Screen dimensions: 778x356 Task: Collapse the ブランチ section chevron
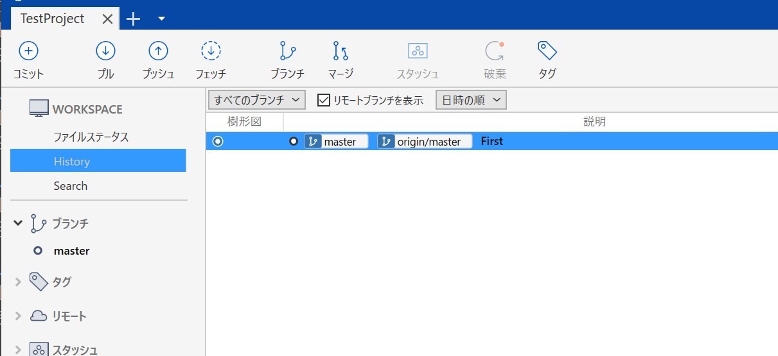18,223
